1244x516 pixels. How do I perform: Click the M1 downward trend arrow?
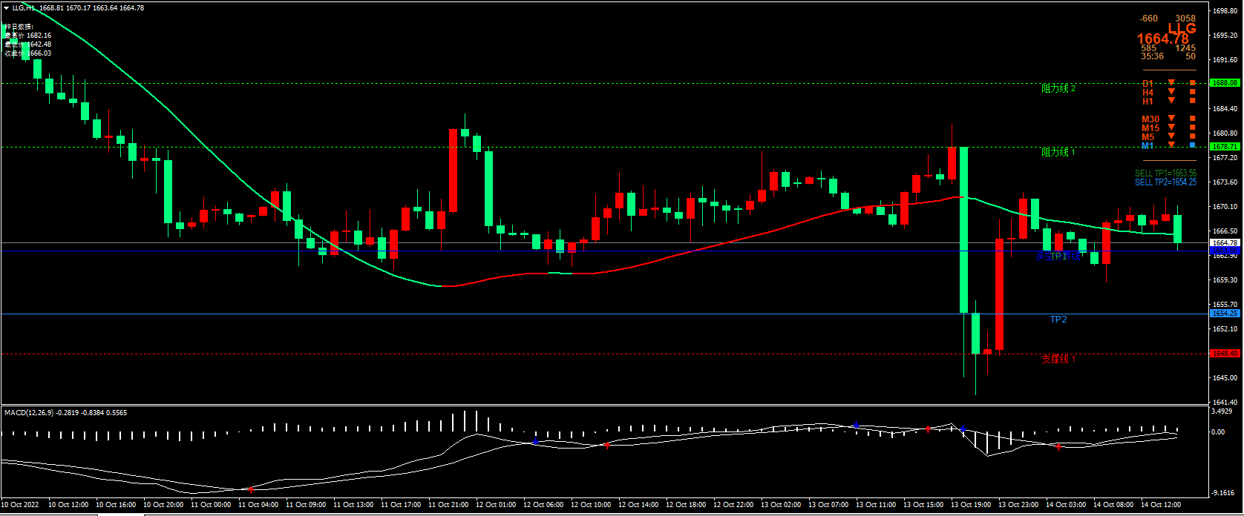1171,145
